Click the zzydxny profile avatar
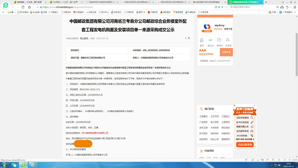The image size is (298, 168). click(x=207, y=27)
